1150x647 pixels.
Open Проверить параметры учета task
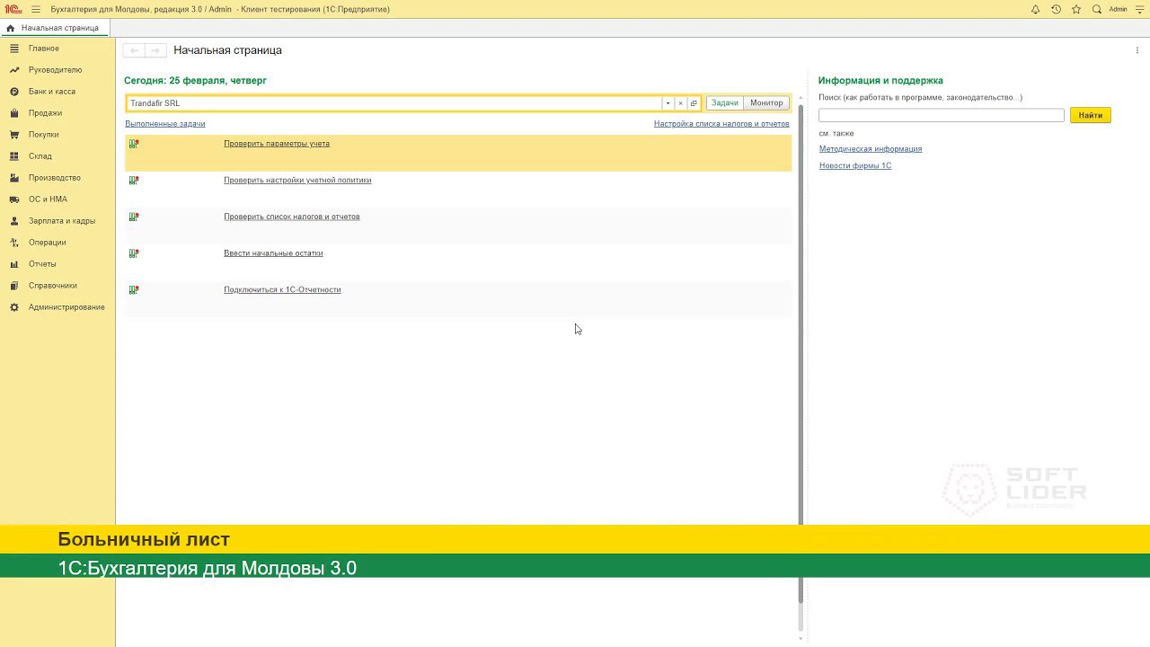point(277,144)
